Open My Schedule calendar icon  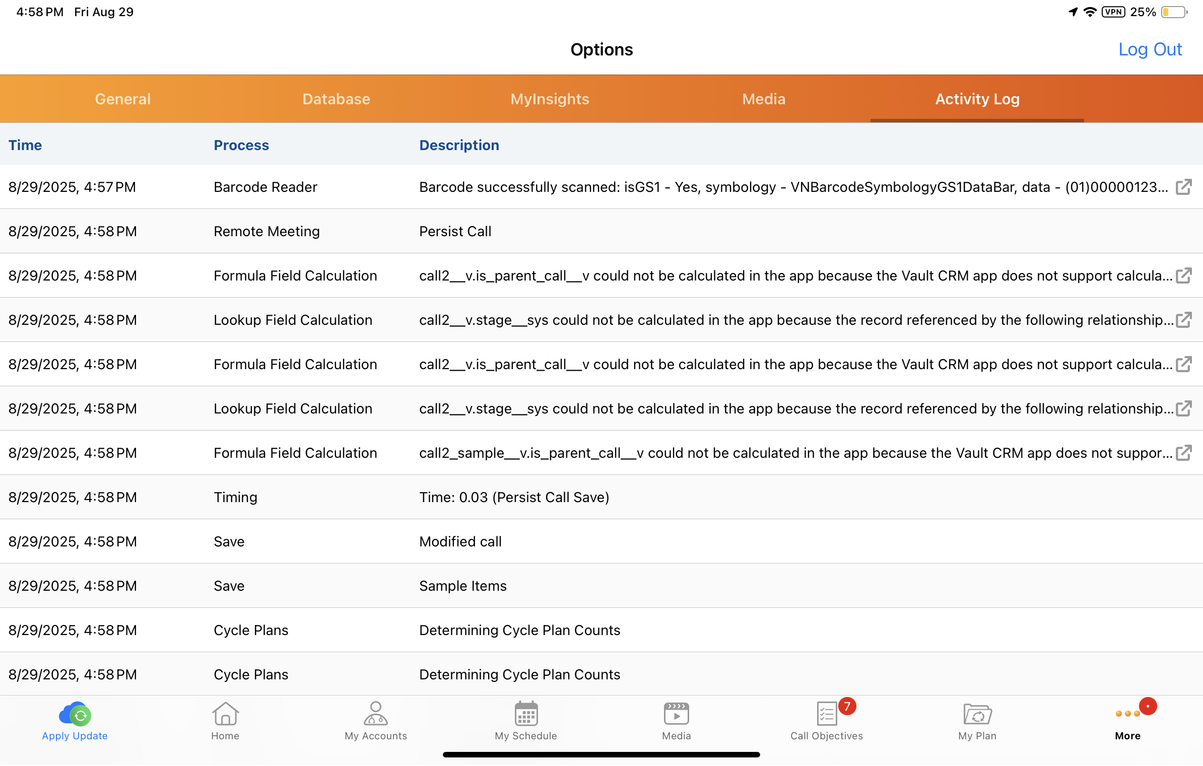coord(526,714)
